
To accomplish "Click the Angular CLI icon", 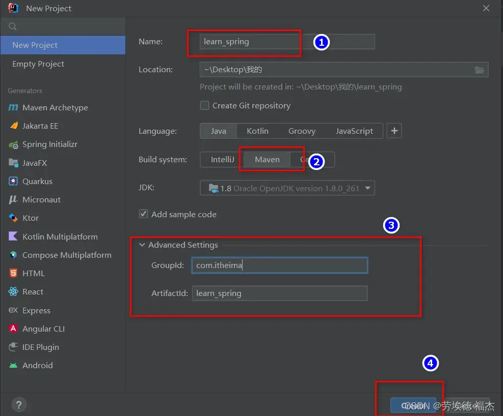I will (13, 329).
